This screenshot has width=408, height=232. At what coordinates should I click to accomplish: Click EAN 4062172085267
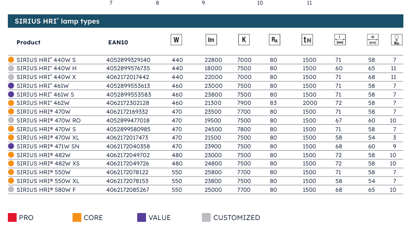(128, 190)
